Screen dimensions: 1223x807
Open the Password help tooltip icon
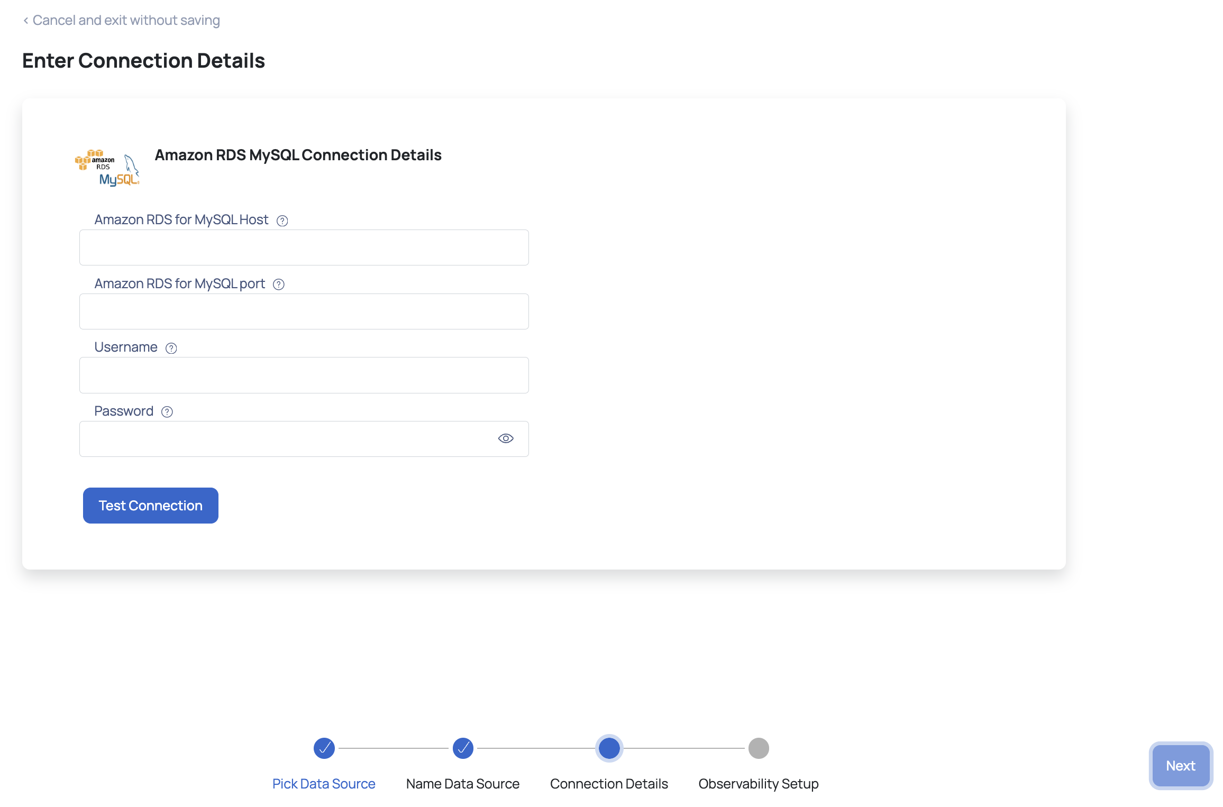(167, 412)
